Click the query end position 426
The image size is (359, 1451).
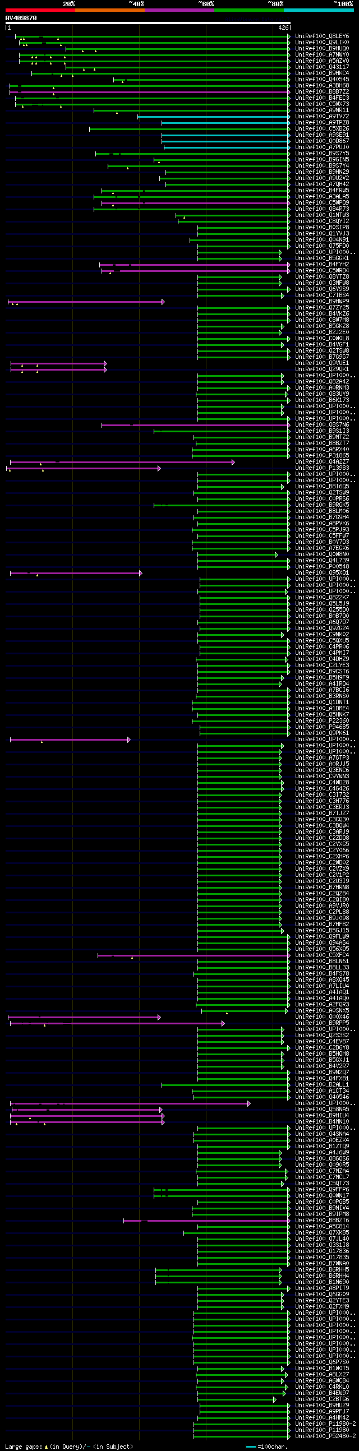click(283, 27)
